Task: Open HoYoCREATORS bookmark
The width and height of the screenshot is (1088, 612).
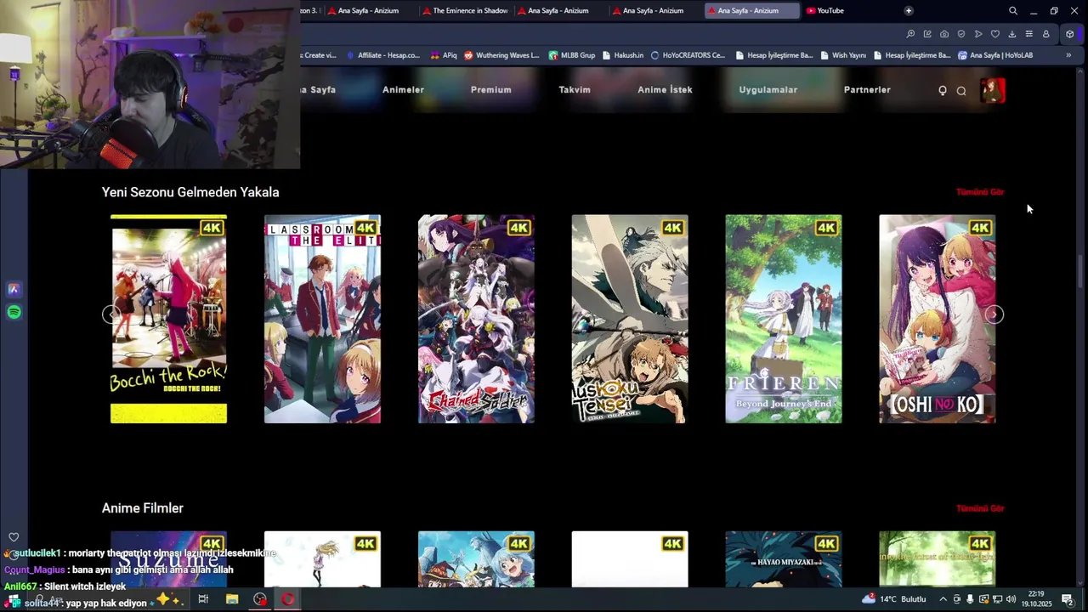Action: (688, 55)
